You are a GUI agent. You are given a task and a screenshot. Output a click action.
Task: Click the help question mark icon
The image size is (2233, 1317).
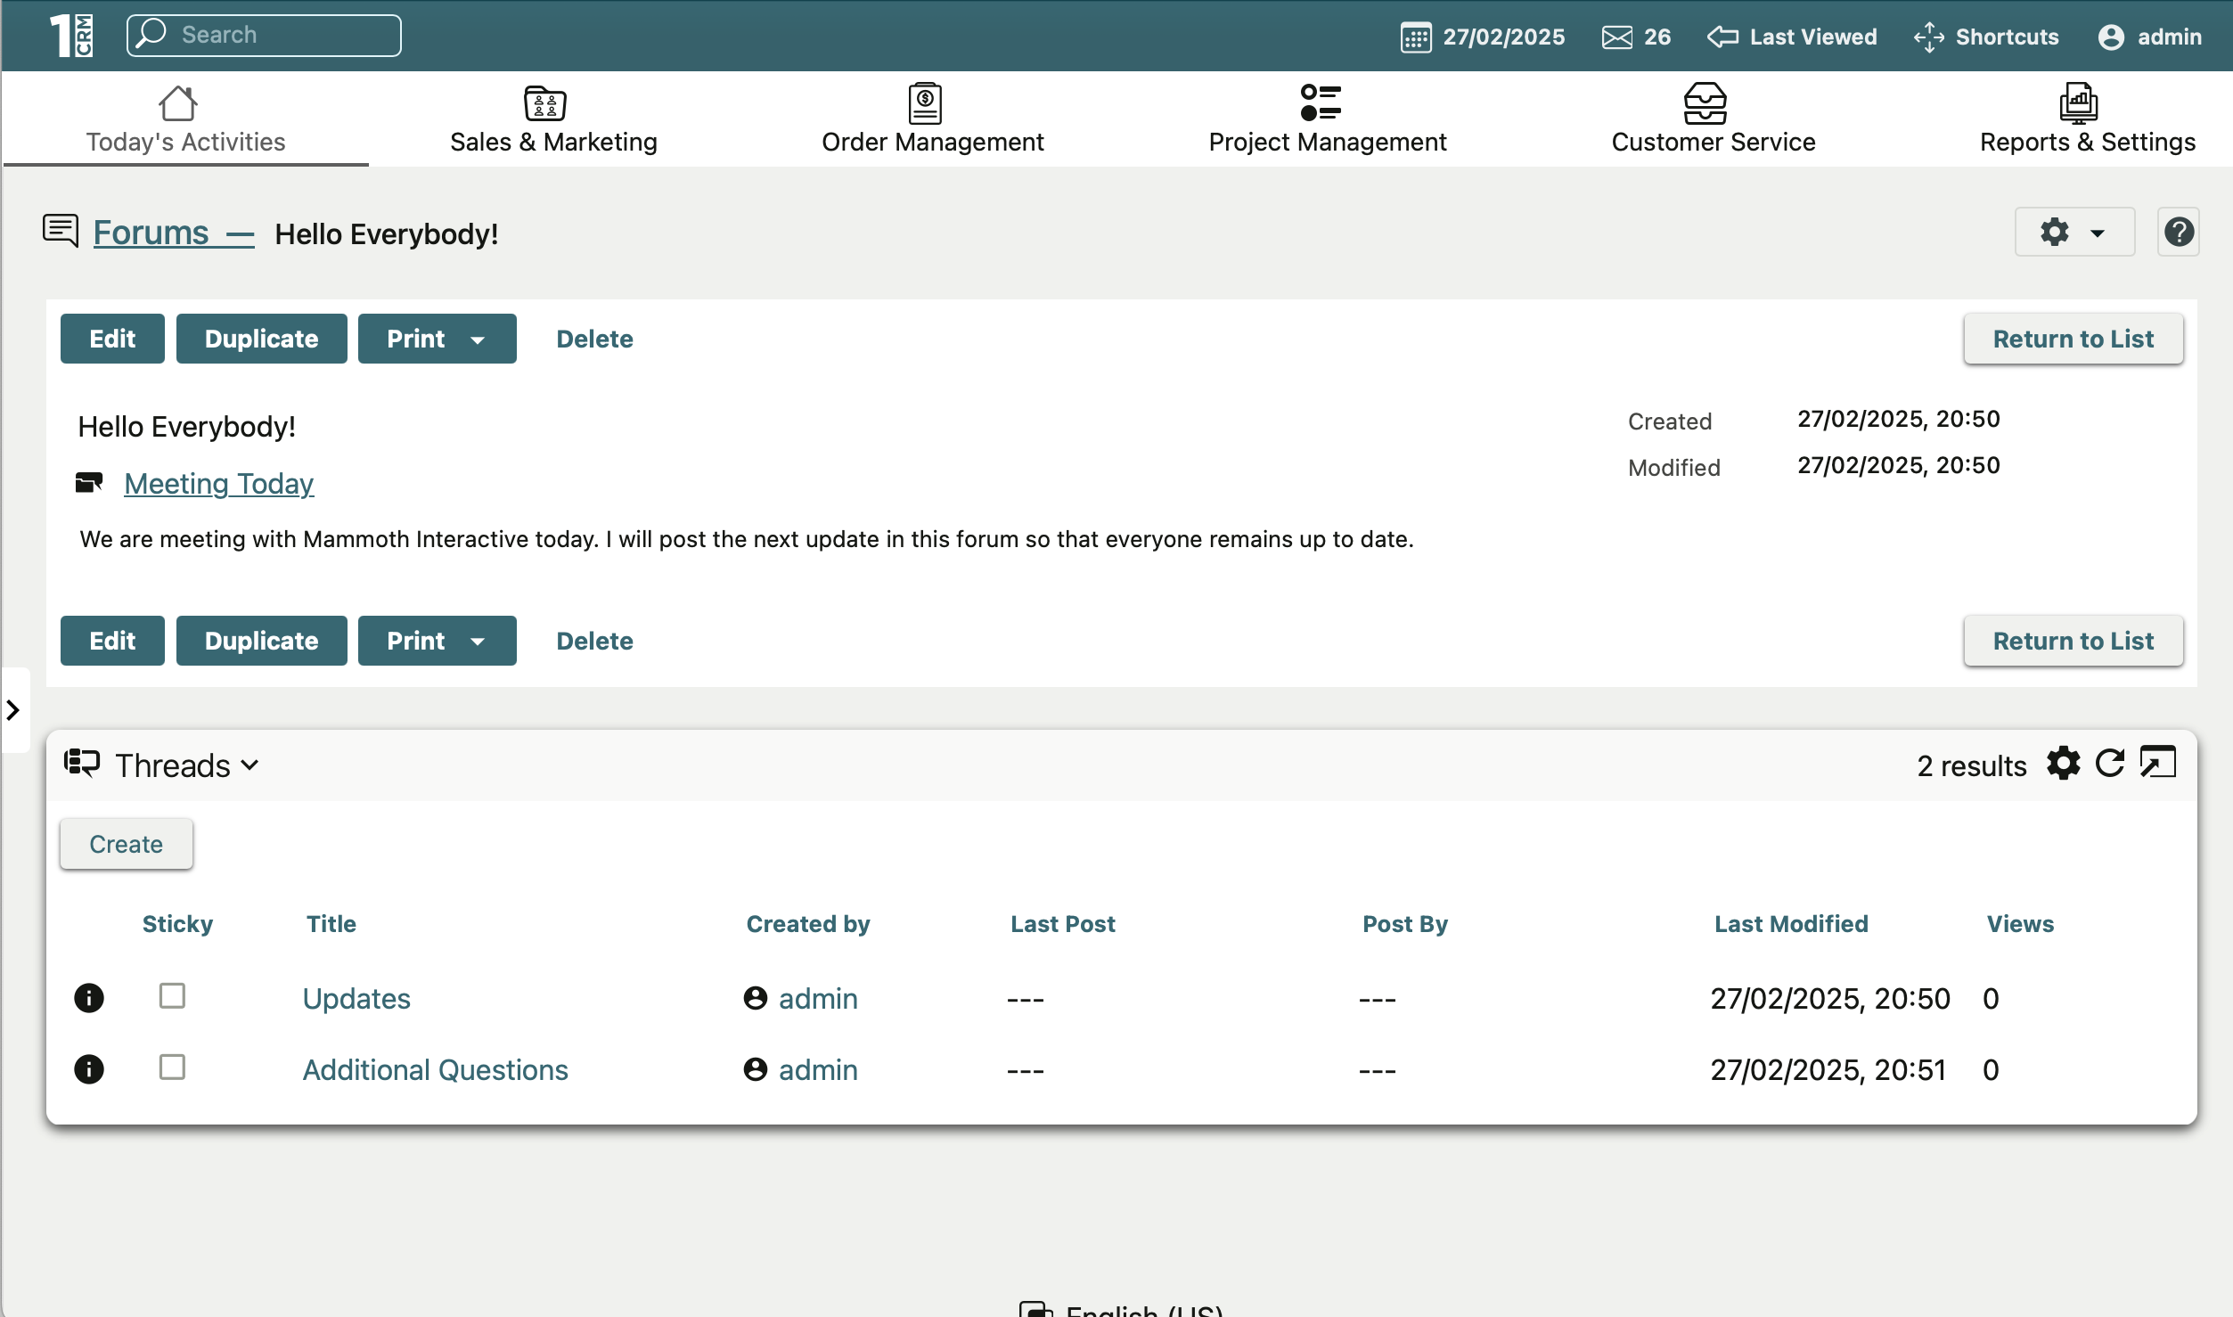click(2178, 233)
